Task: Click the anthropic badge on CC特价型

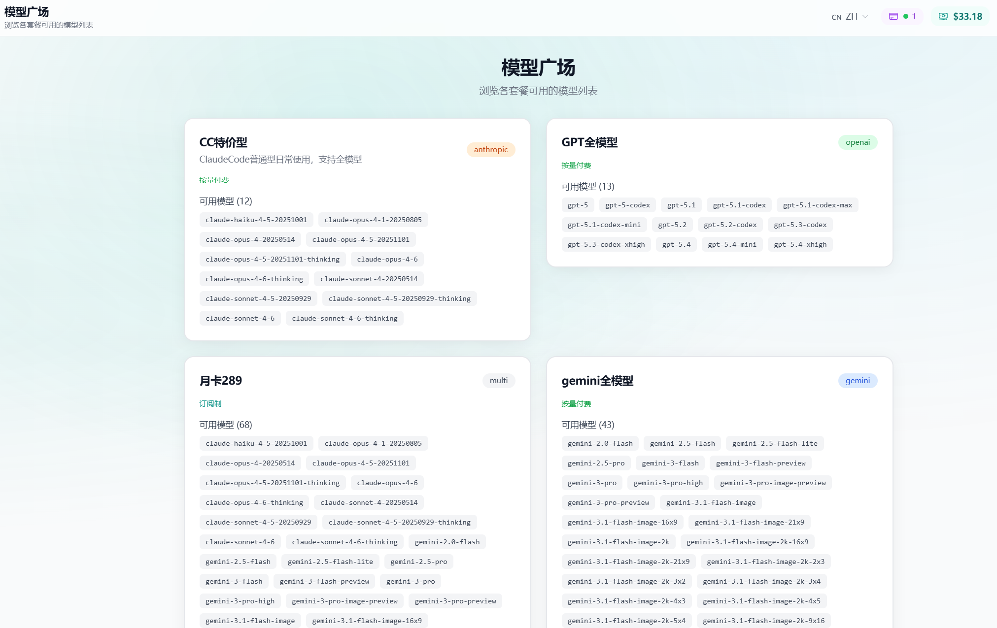Action: 490,150
